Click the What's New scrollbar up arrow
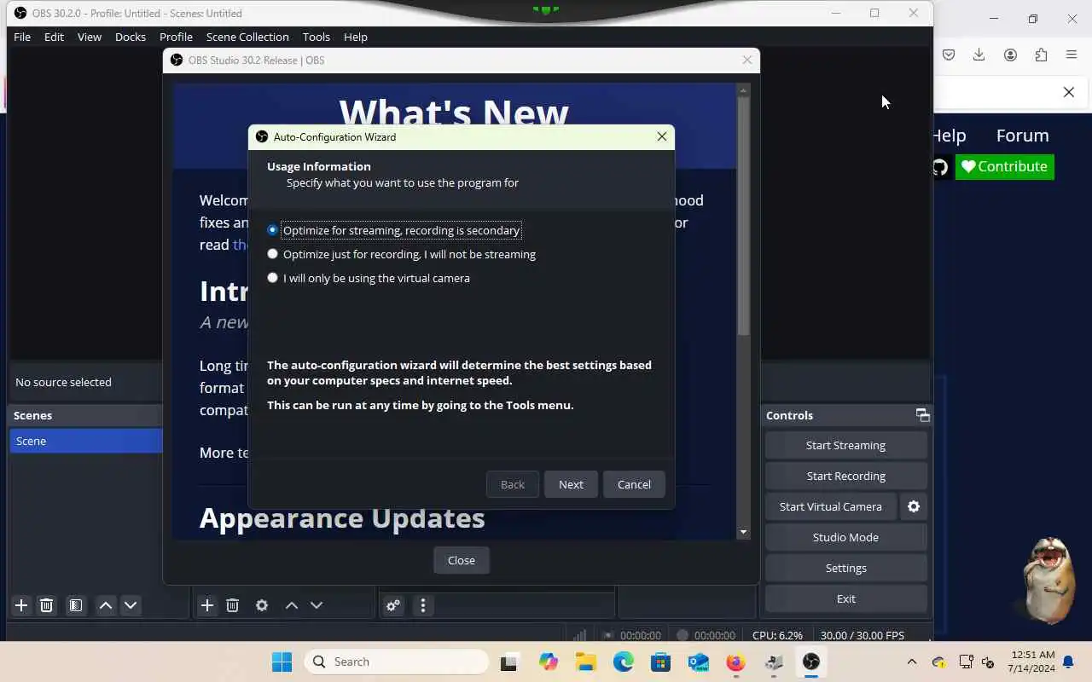This screenshot has width=1092, height=682. tap(743, 90)
